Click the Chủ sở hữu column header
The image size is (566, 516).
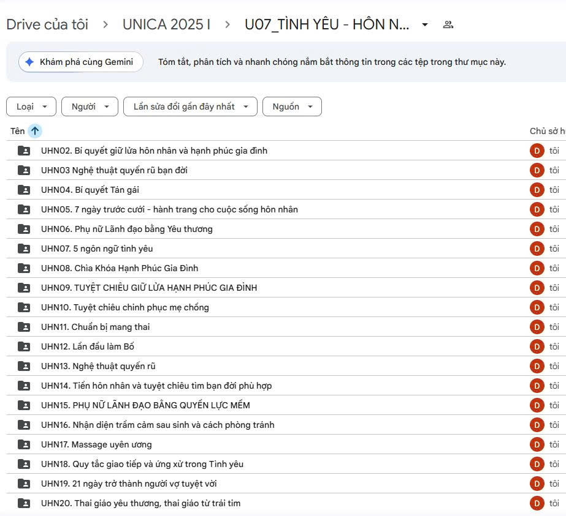tap(548, 131)
